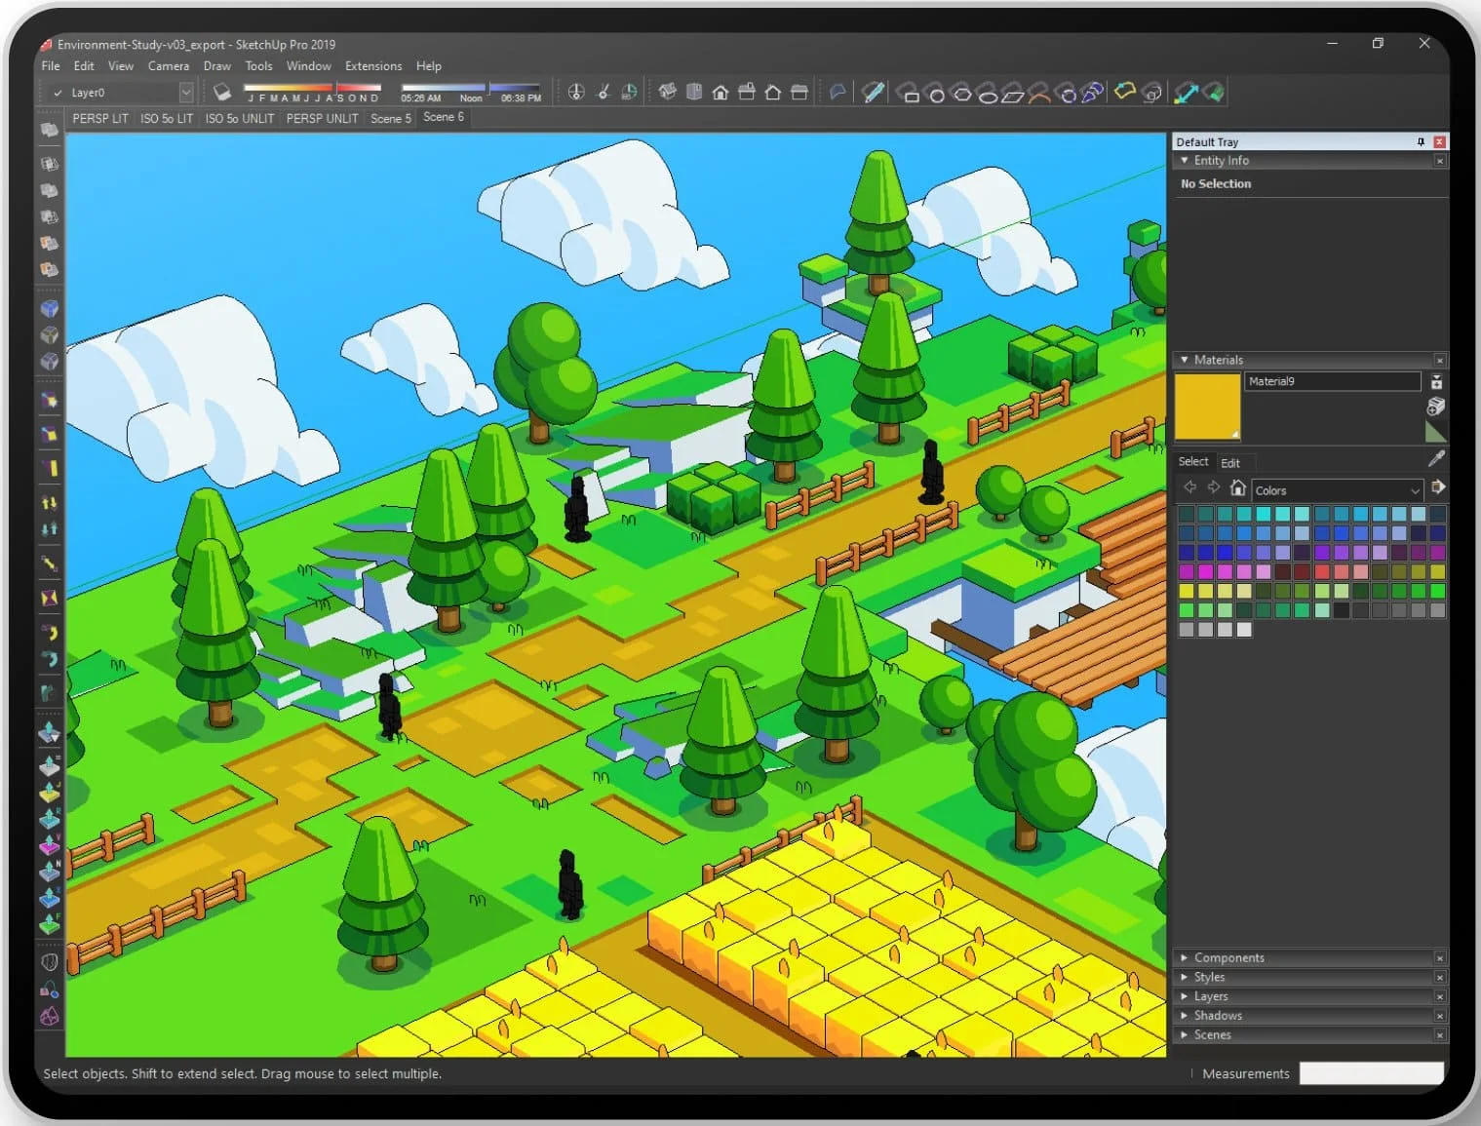
Task: Click the materials Details arrow button
Action: point(1438,488)
